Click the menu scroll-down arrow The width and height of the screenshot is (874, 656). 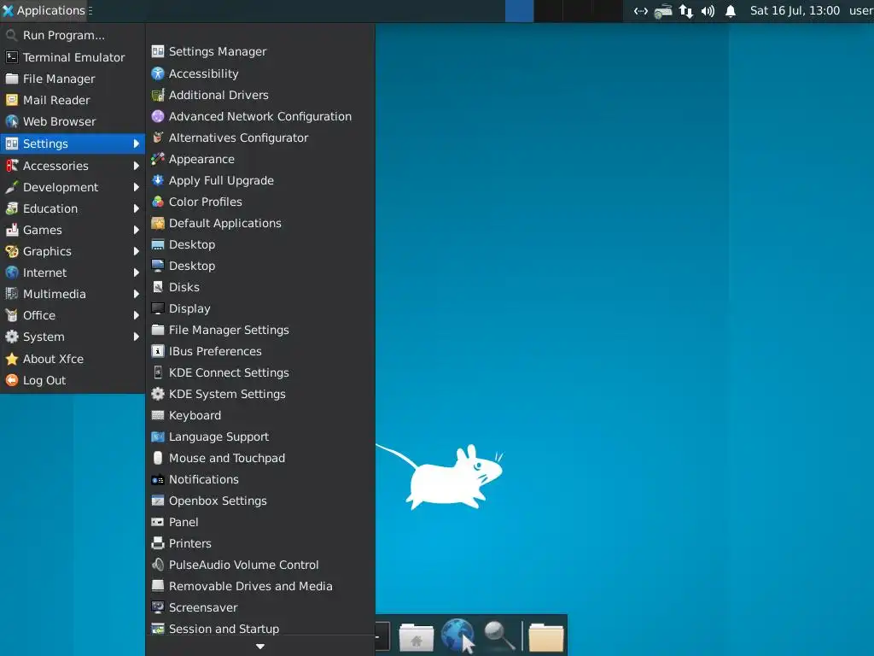tap(259, 647)
